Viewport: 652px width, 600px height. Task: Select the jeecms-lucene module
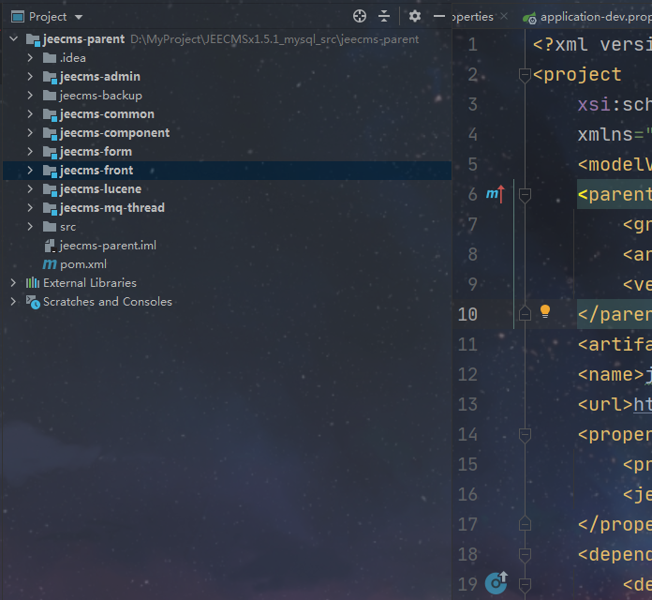100,188
